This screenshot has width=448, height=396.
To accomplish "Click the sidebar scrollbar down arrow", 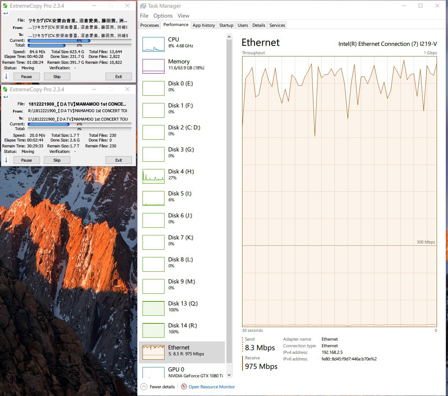I will (229, 375).
